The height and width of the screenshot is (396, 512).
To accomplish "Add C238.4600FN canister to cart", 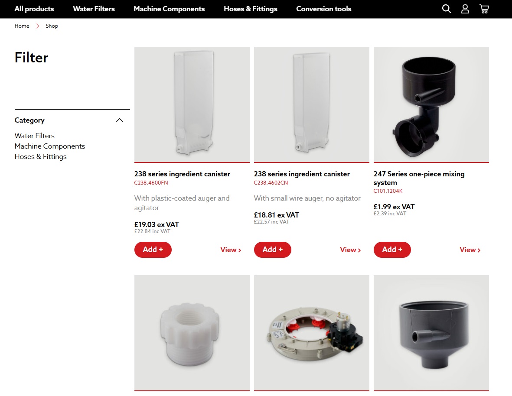I will 153,250.
